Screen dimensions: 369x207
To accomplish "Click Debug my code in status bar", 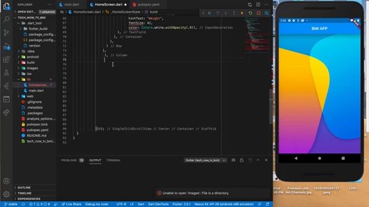I will pos(96,204).
